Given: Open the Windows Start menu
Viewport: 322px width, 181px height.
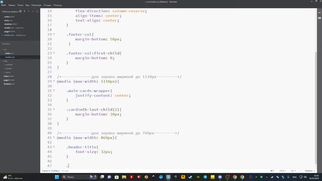Looking at the screenshot, I should point(57,177).
